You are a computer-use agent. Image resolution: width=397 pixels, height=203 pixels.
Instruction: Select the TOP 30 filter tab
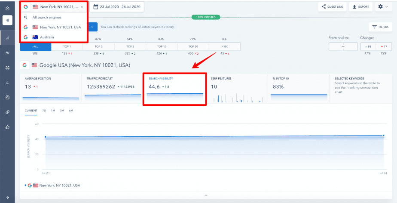click(193, 46)
